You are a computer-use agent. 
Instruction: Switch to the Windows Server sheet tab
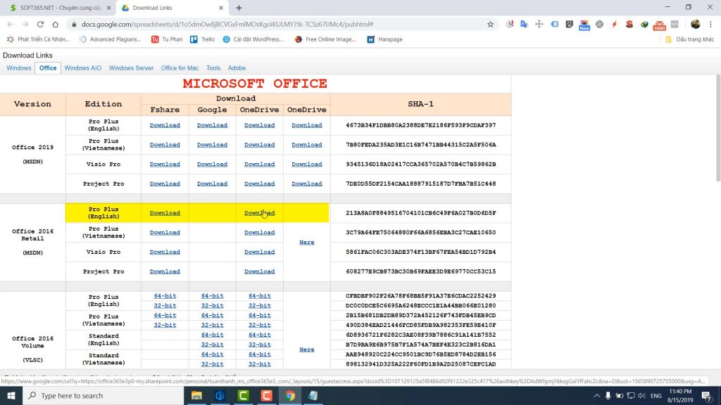pyautogui.click(x=131, y=68)
